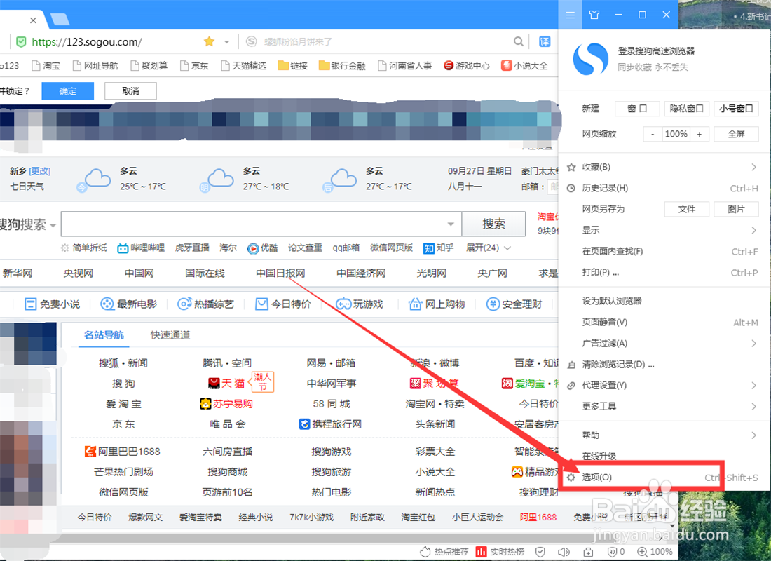
Task: Click the 确定 confirmation button
Action: 67,90
